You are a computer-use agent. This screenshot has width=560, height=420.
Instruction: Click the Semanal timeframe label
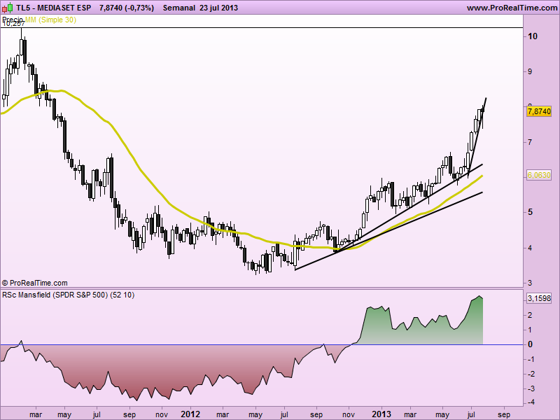[x=179, y=8]
